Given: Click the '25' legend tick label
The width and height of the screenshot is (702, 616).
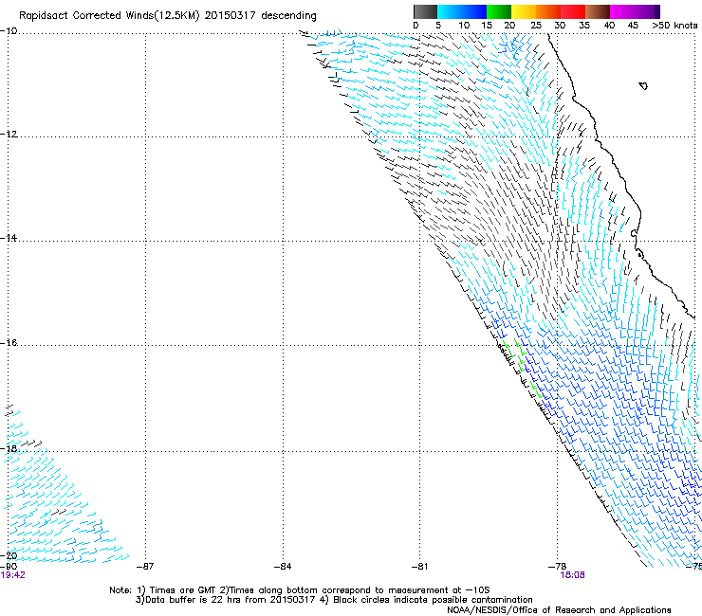Looking at the screenshot, I should [x=536, y=26].
